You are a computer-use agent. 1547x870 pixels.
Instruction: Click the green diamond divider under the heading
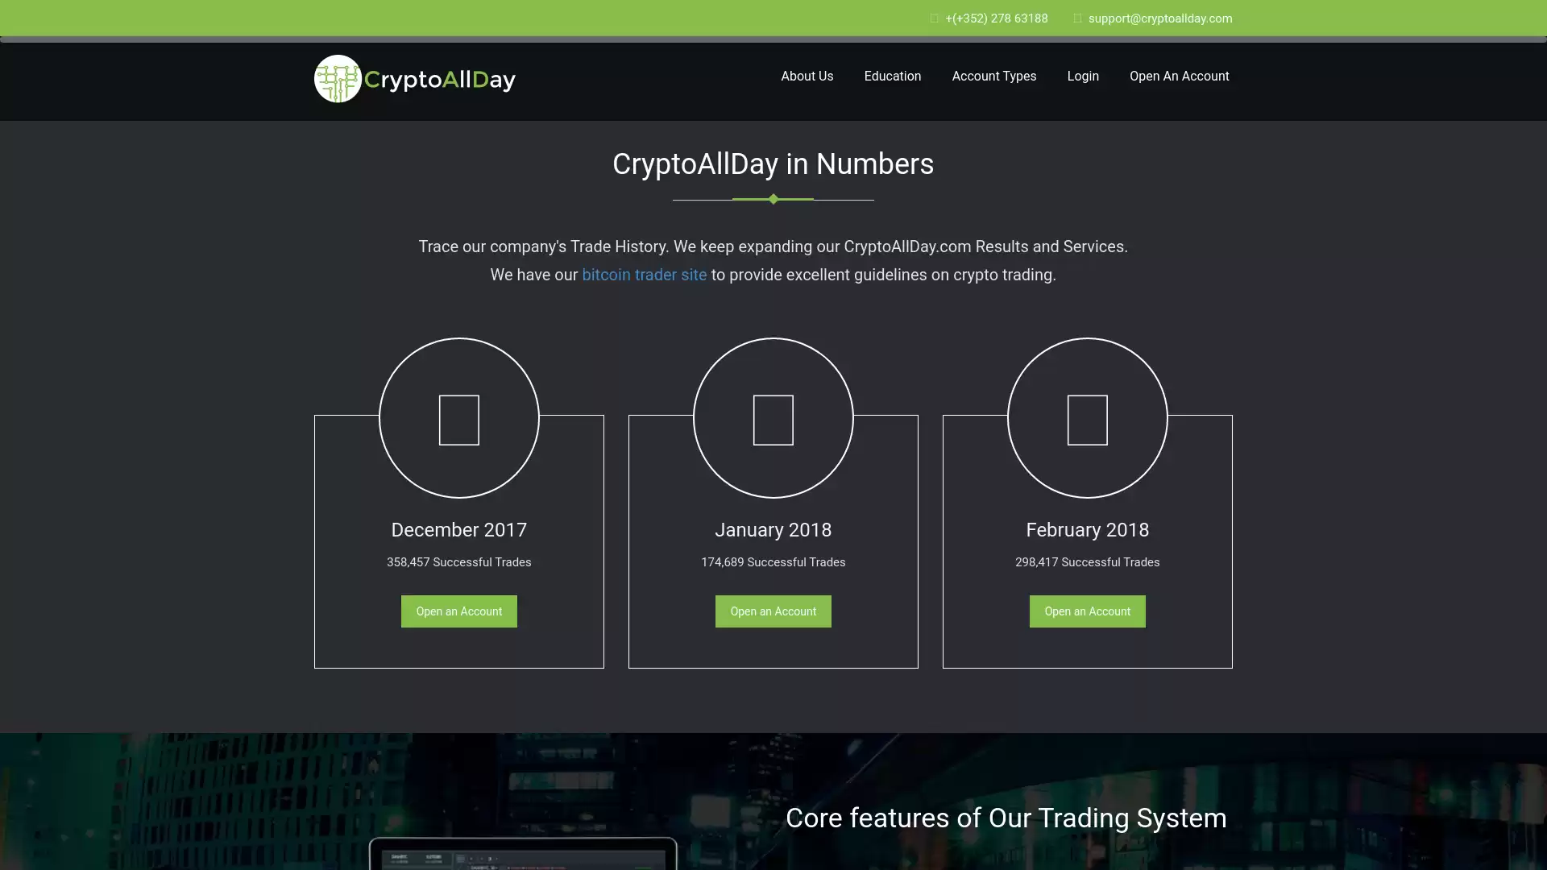[x=773, y=199]
